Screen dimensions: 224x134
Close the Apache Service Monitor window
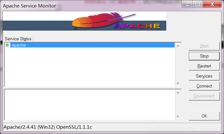tap(212, 4)
